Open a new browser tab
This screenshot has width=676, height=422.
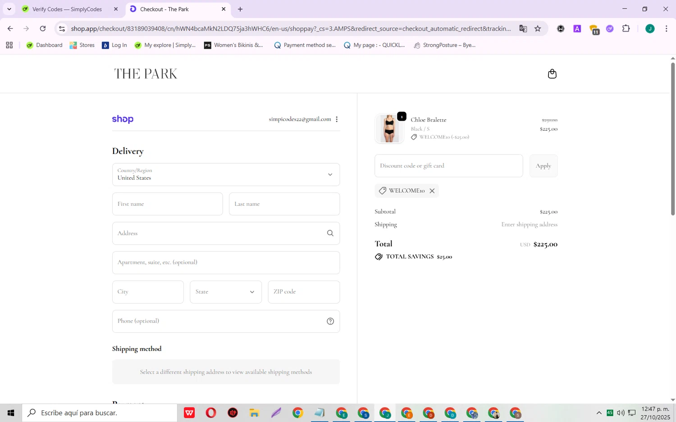[x=240, y=9]
